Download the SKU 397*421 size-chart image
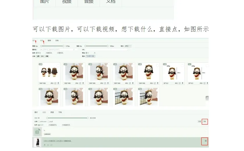 click(207, 83)
